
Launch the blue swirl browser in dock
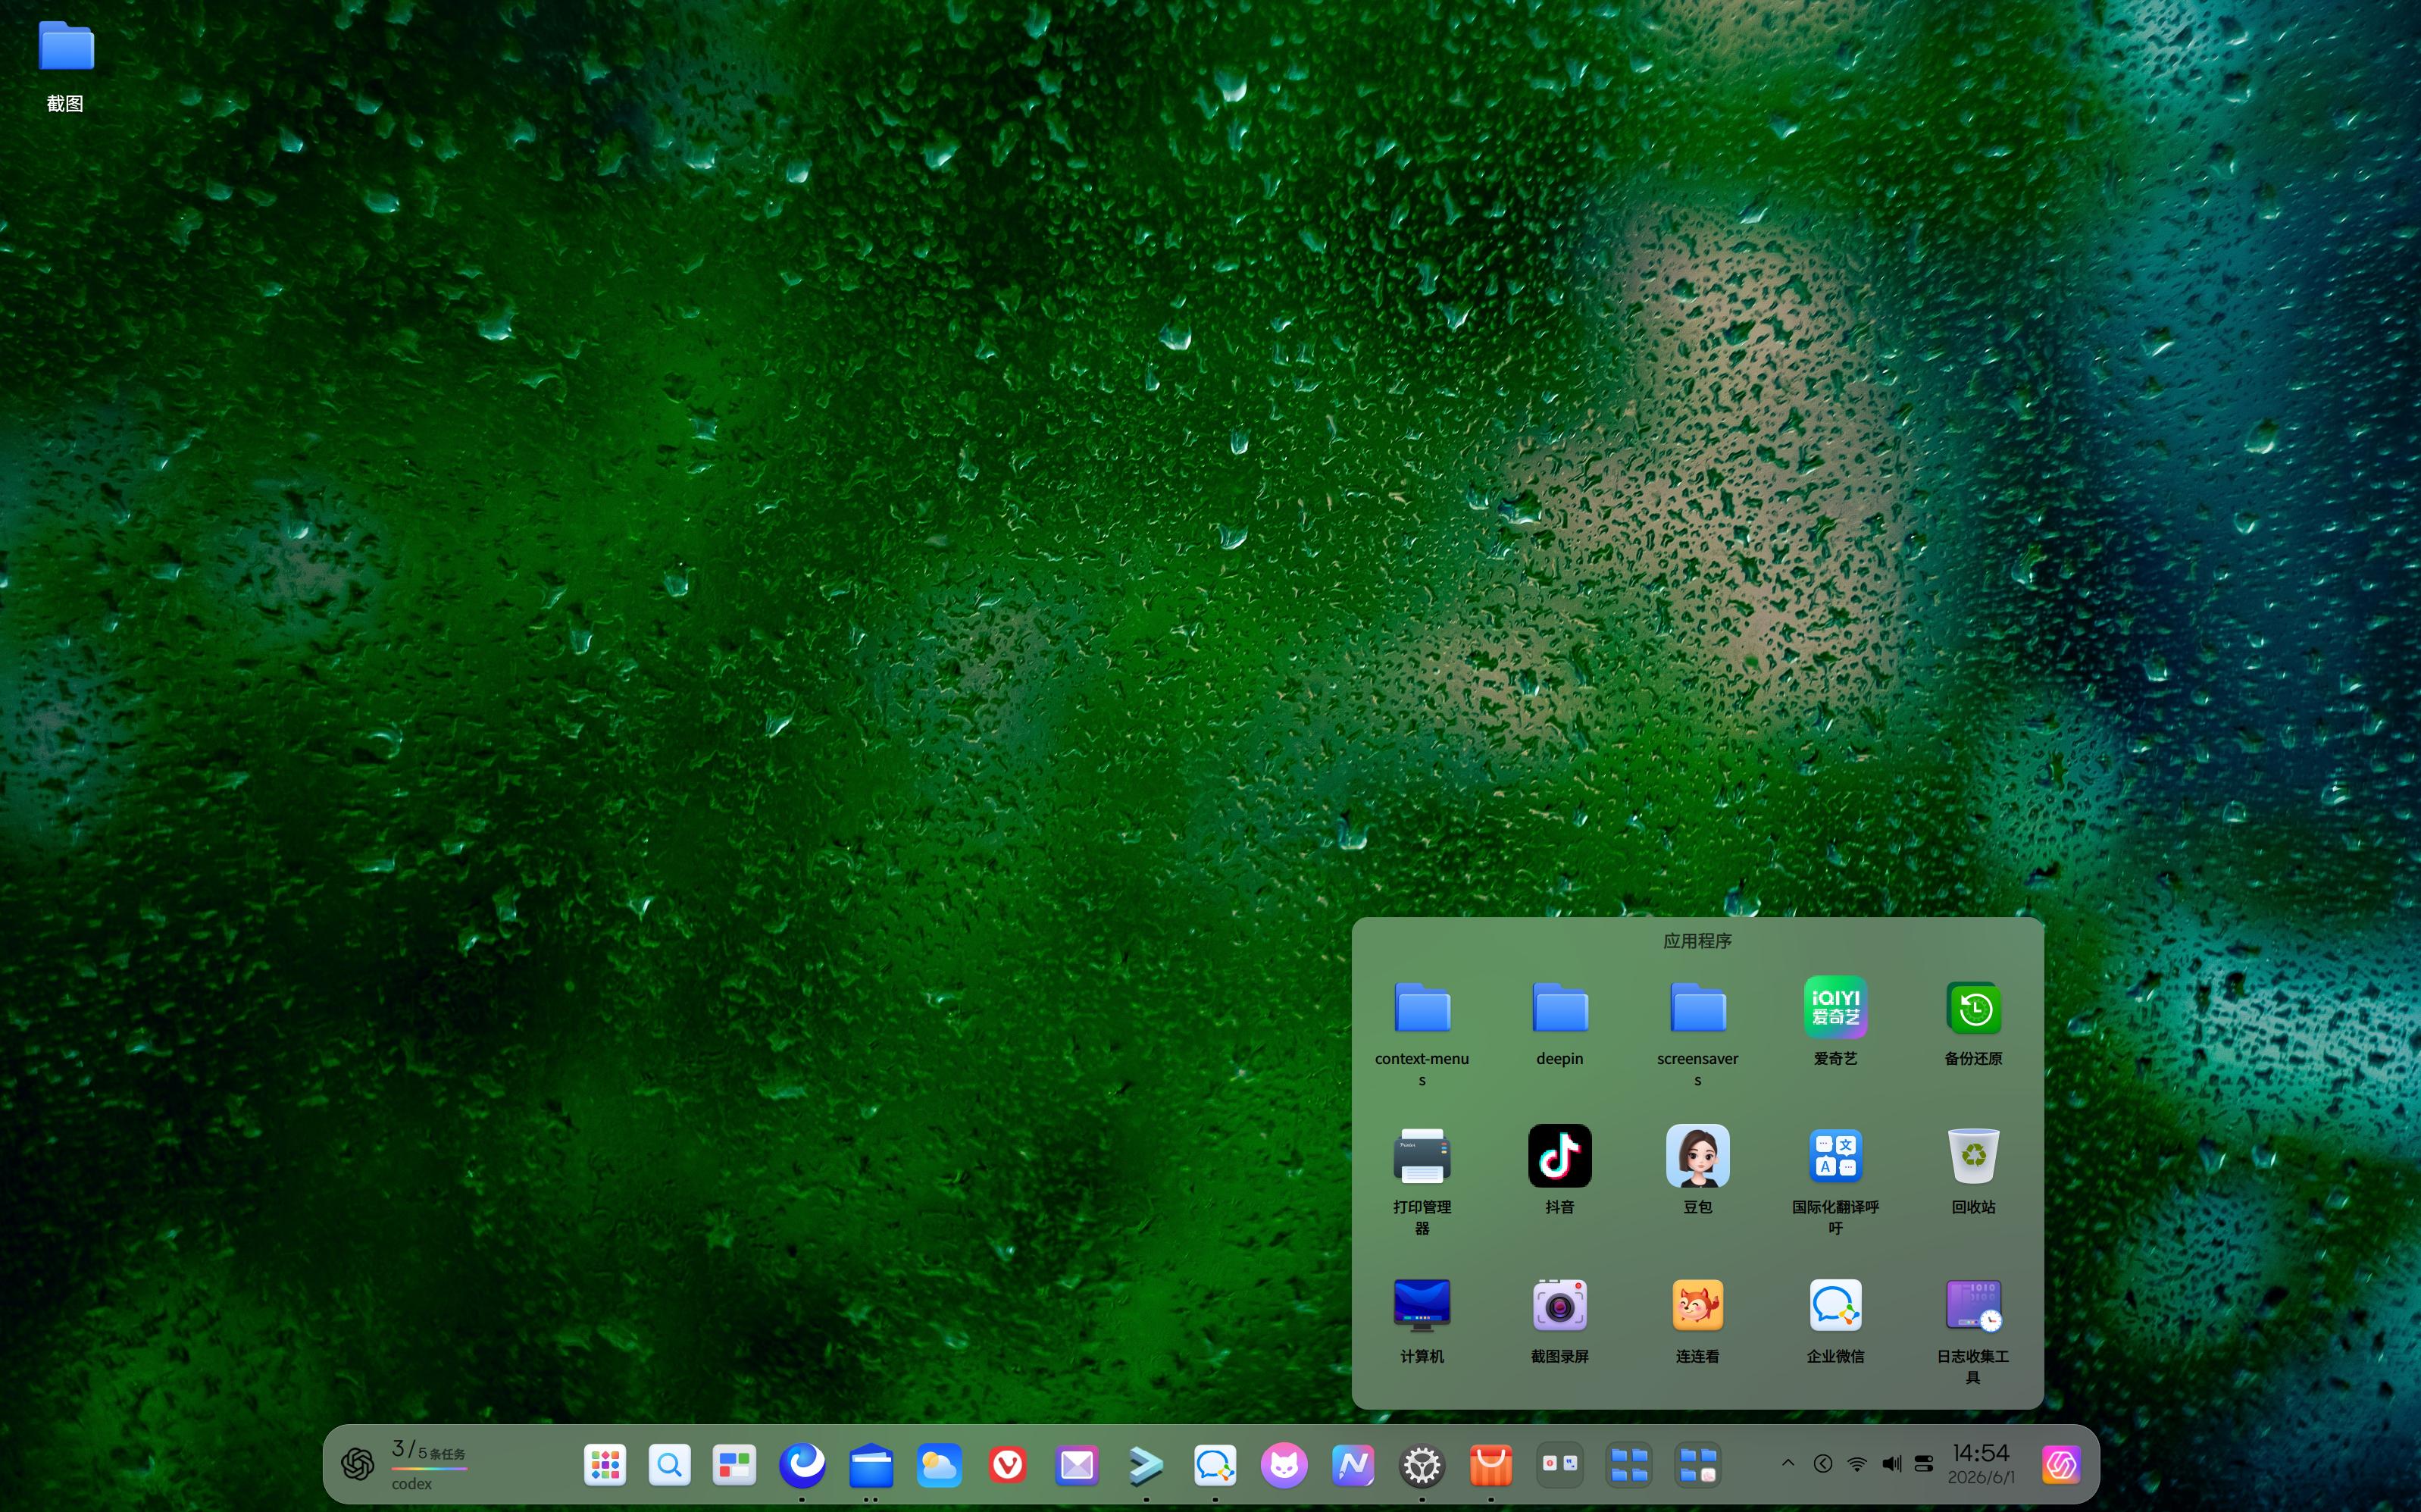pyautogui.click(x=802, y=1465)
